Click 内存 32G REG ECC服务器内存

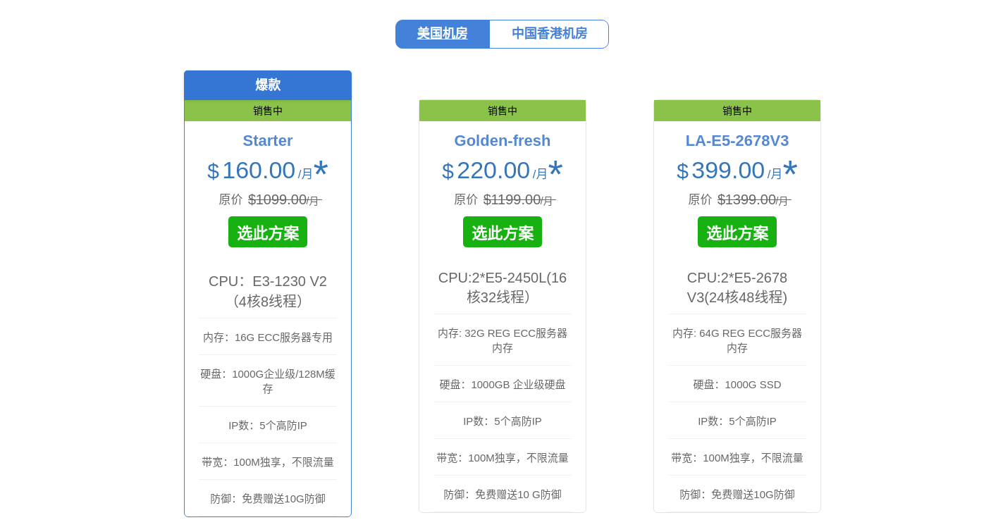coord(503,340)
